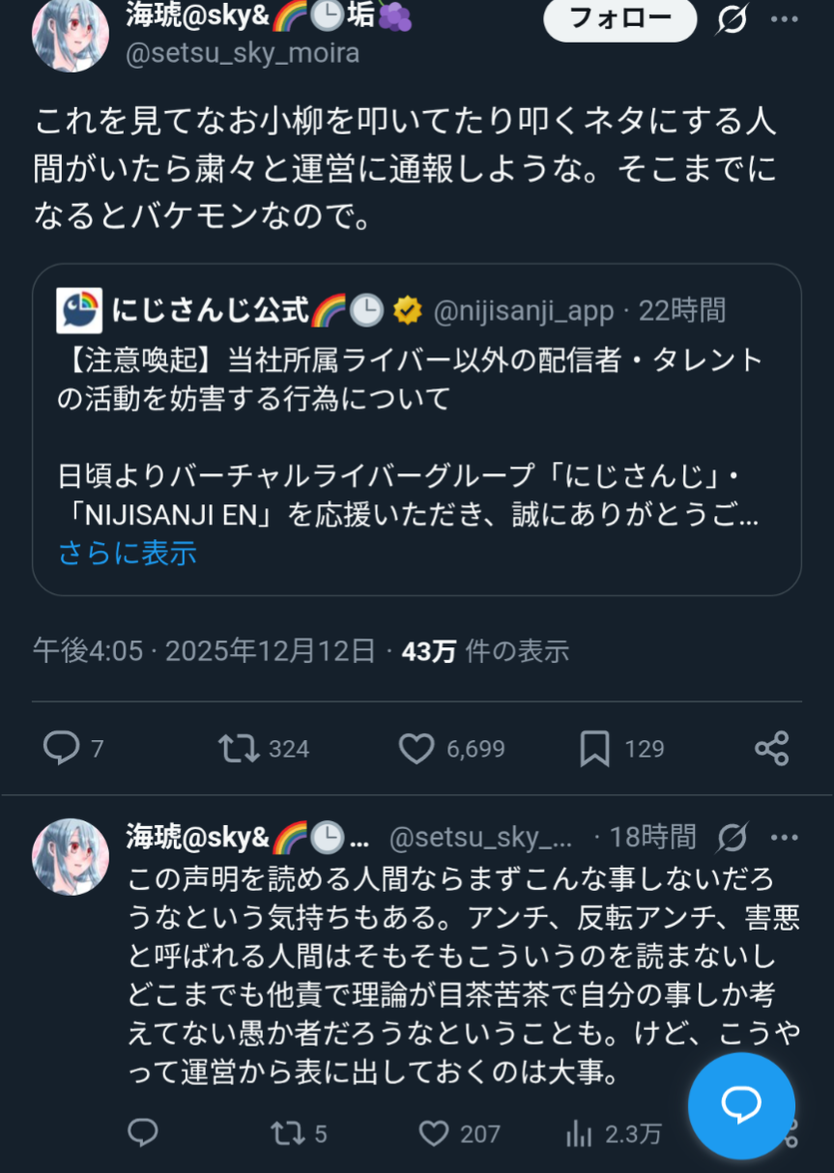
Task: Click the reply icon on main tweet
Action: 62,748
